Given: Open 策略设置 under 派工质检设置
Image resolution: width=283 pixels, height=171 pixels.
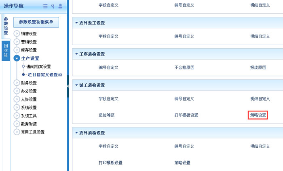Looking at the screenshot, I should pos(258,115).
